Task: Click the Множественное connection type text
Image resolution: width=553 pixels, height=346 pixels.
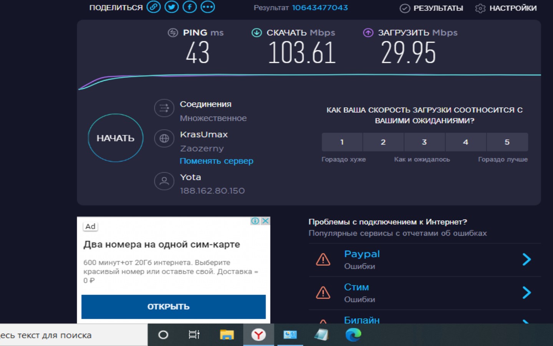Action: tap(213, 118)
